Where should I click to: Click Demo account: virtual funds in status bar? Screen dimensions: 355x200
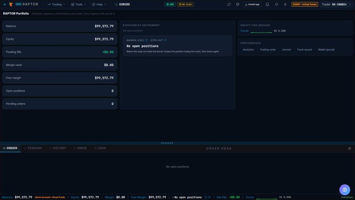(50, 197)
